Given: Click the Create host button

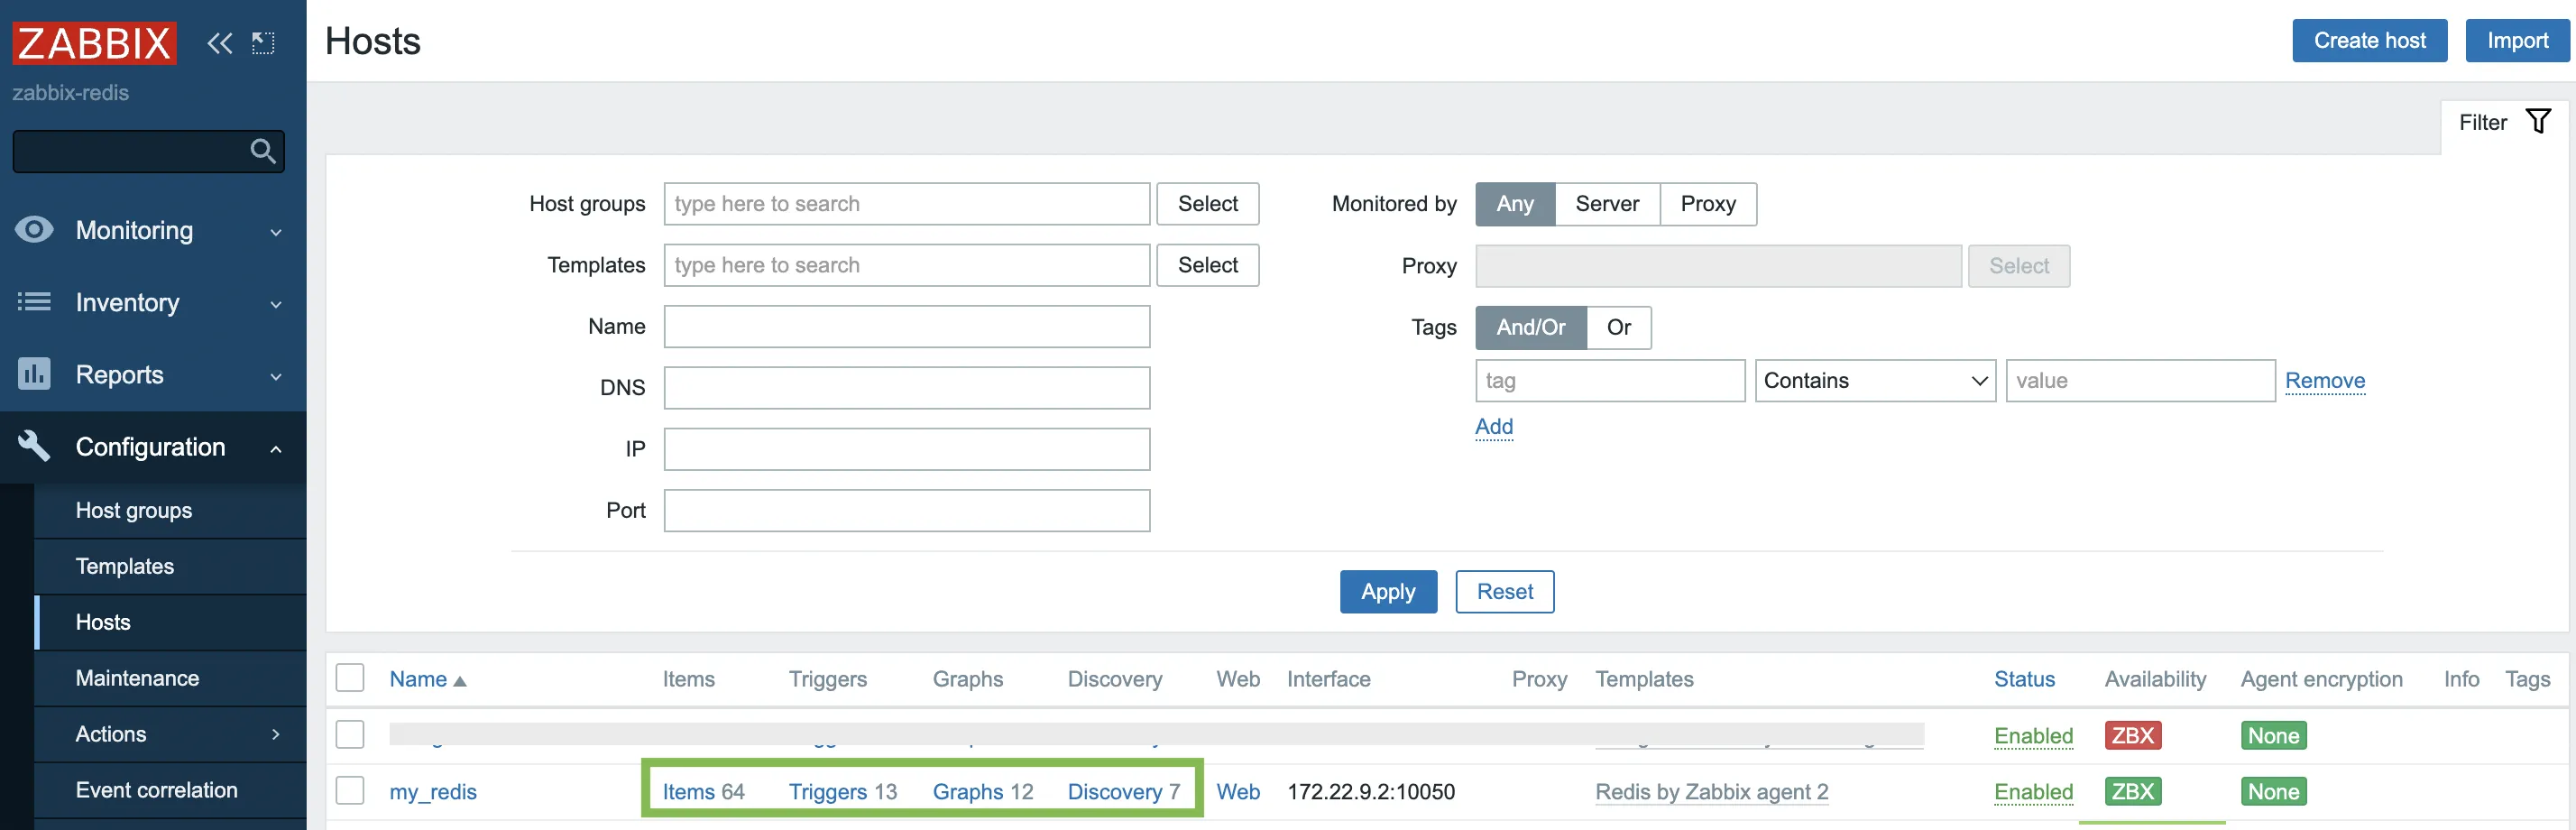Looking at the screenshot, I should pyautogui.click(x=2368, y=41).
